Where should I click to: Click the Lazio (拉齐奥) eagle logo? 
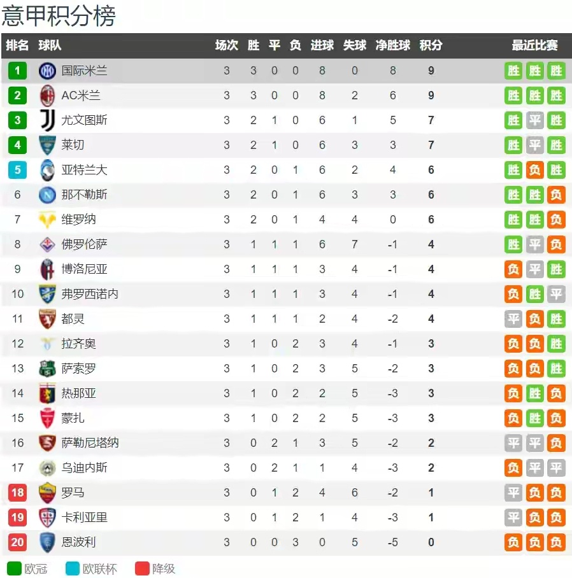48,344
